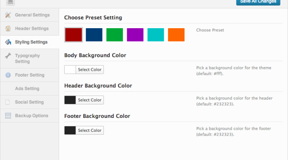Switch to the Typography Setting tab
The height and width of the screenshot is (160, 288).
[30, 59]
